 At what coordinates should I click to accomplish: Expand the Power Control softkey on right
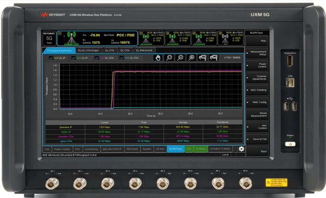[x=257, y=65]
